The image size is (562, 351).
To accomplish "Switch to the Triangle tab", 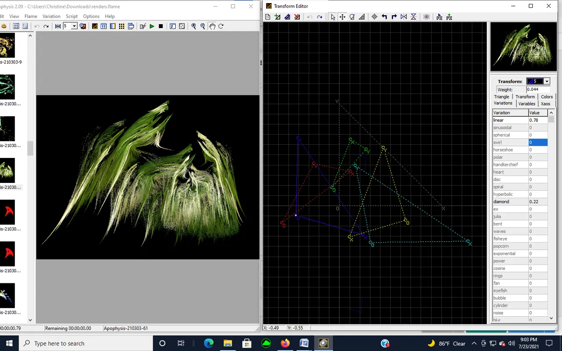I will click(501, 97).
